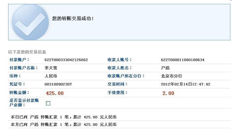Click the 付款账户名称 label
232x134 pixels.
(x=23, y=68)
